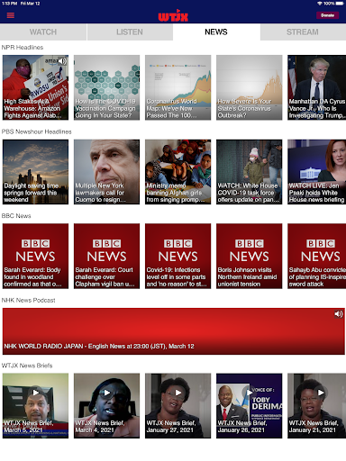Open BBC Sahayb Abu convicted story
346x461 pixels.
[316, 256]
